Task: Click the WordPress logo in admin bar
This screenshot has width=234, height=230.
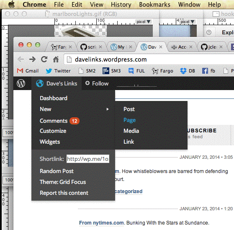Action: pos(21,83)
